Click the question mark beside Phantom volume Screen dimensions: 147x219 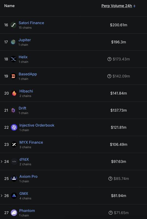click(111, 213)
